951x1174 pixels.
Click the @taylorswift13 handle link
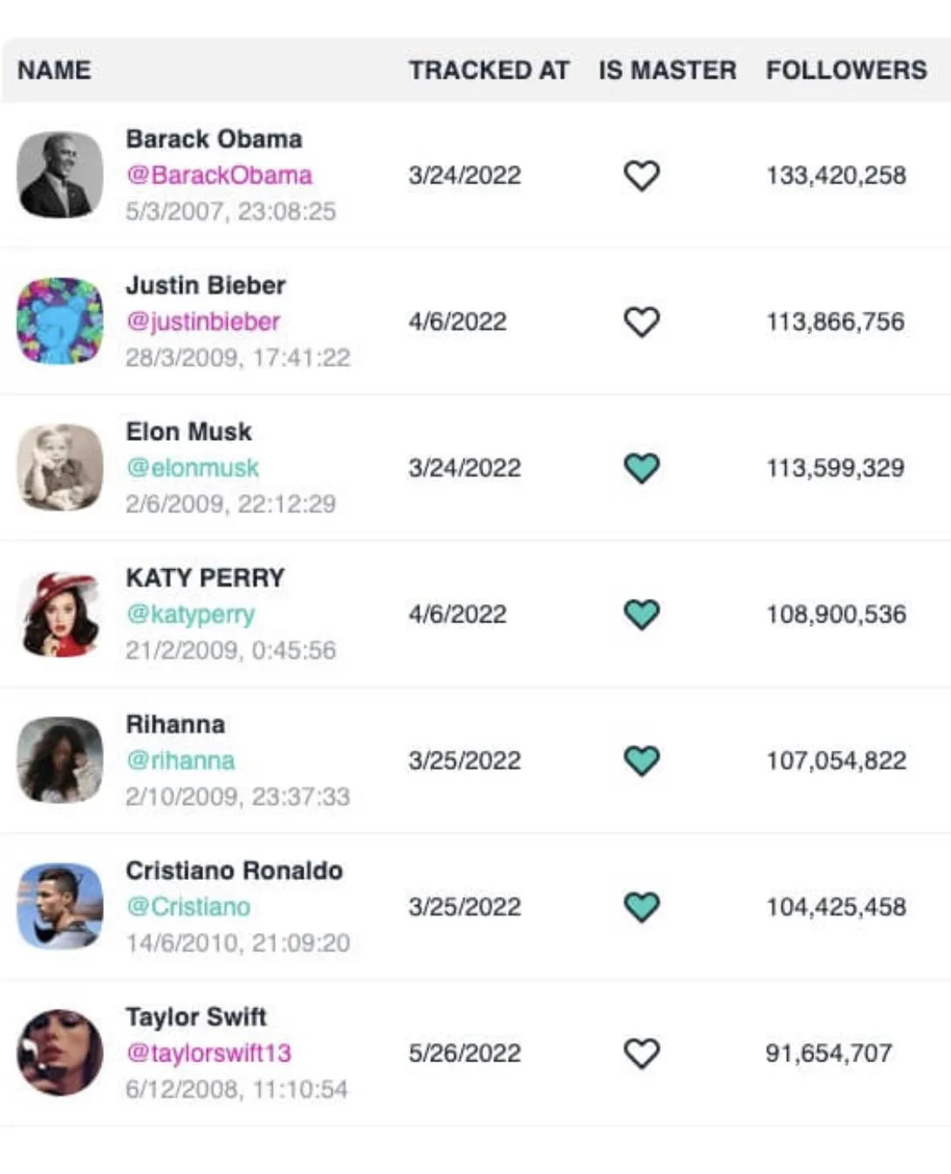(209, 1054)
